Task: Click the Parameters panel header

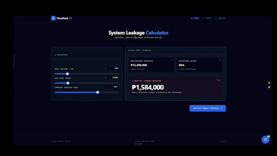Action: point(62,55)
